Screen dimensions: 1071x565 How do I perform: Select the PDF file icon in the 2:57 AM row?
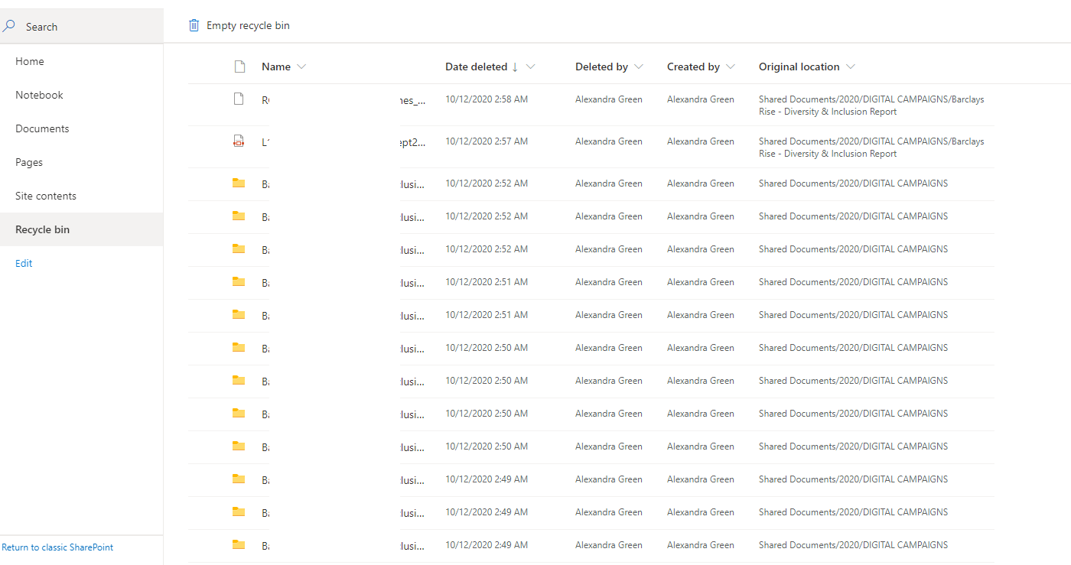239,141
